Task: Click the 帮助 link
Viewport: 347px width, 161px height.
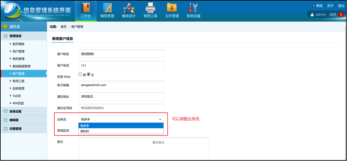Action: (319, 6)
